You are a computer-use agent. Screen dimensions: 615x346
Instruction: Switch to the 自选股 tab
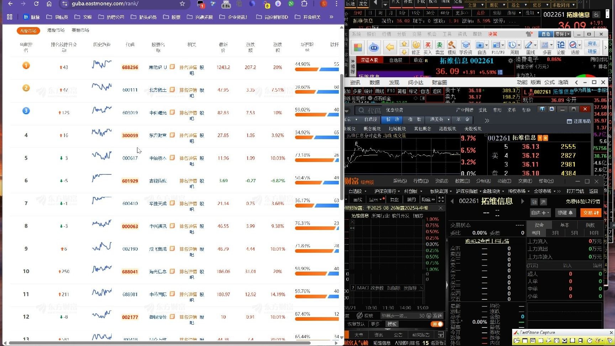point(395,60)
